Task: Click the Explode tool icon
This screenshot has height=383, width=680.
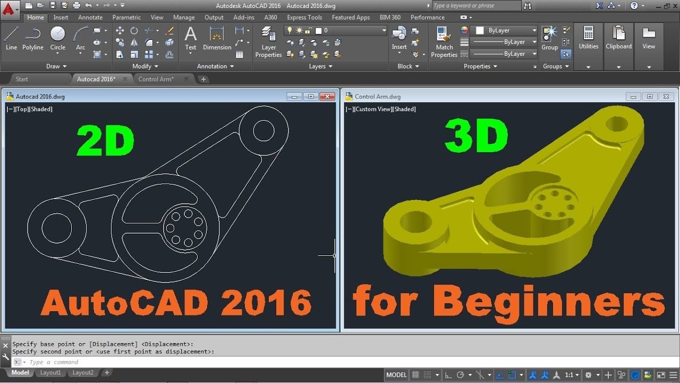Action: click(x=169, y=43)
